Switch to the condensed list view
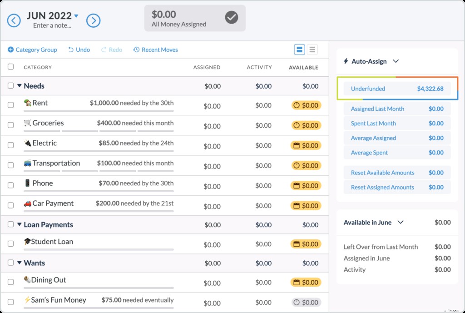This screenshot has width=465, height=313. [312, 50]
